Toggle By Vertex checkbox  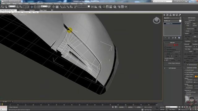point(165,47)
